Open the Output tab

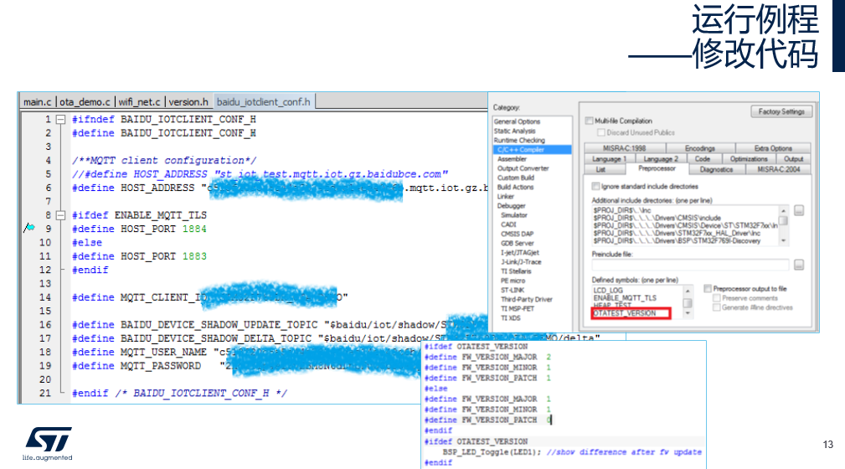click(793, 159)
